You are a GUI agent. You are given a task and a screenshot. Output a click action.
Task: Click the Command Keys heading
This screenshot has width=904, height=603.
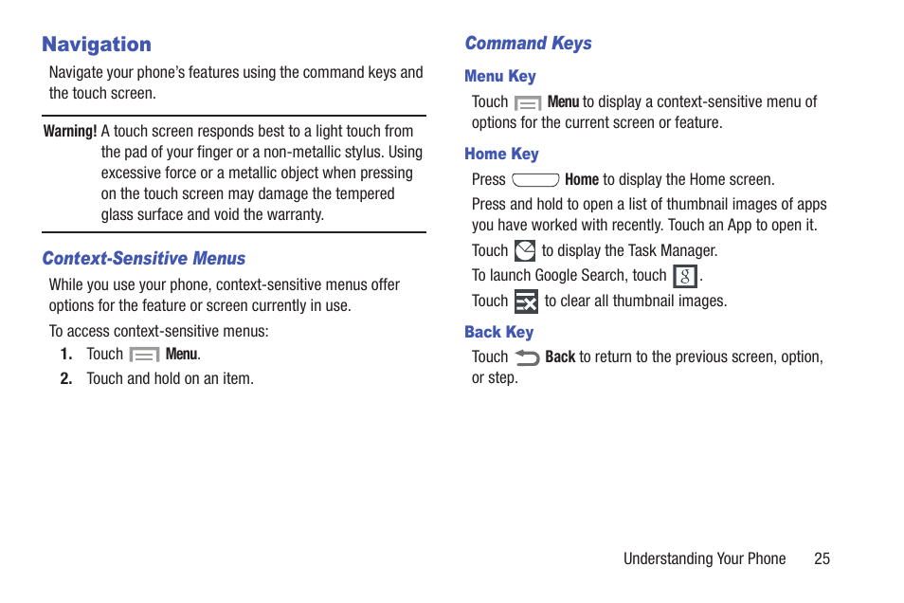point(528,44)
